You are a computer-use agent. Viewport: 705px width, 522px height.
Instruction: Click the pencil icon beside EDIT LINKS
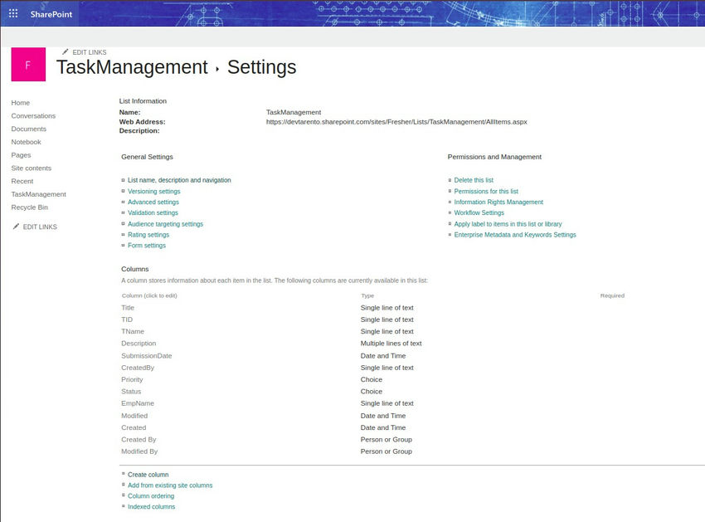point(66,51)
